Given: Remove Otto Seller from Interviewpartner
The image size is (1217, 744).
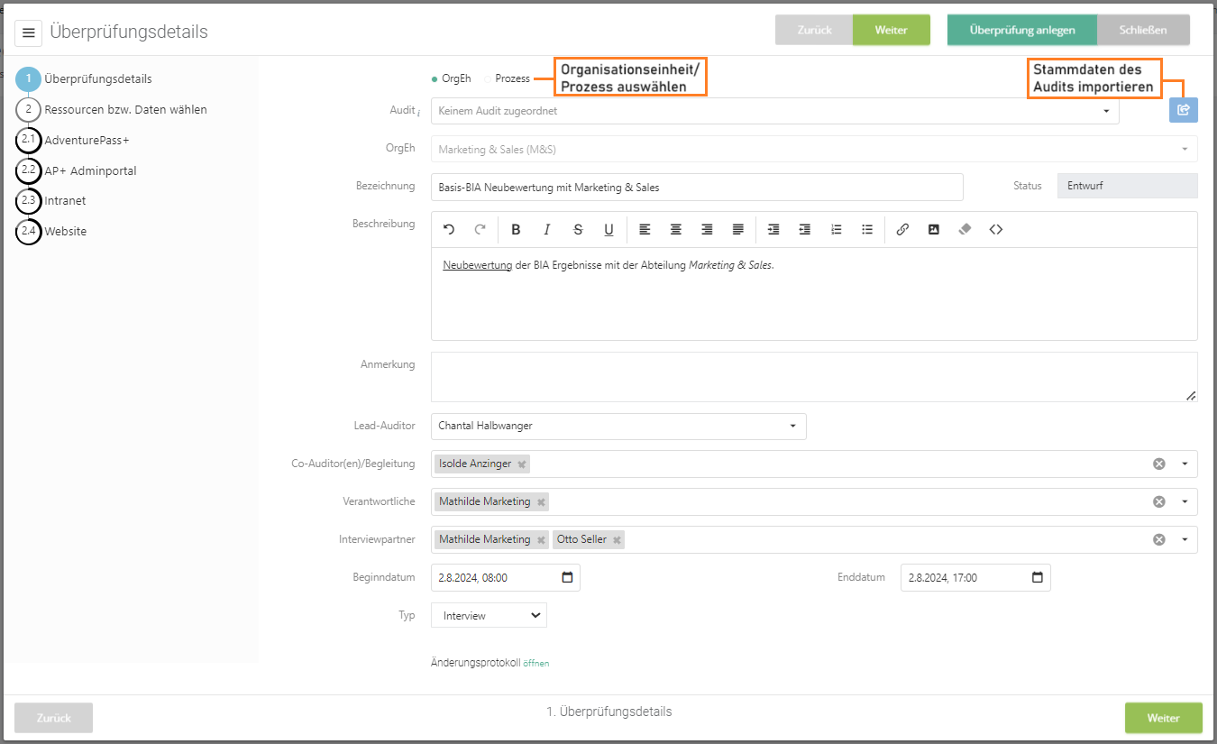Looking at the screenshot, I should click(x=617, y=540).
